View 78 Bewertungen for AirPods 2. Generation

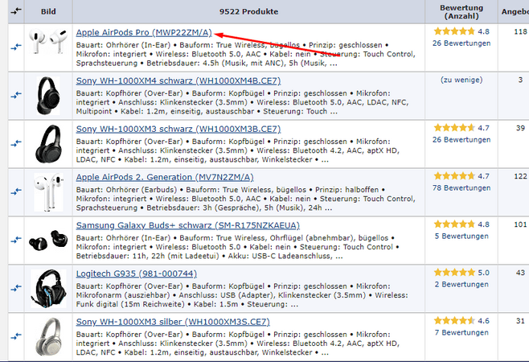point(461,187)
